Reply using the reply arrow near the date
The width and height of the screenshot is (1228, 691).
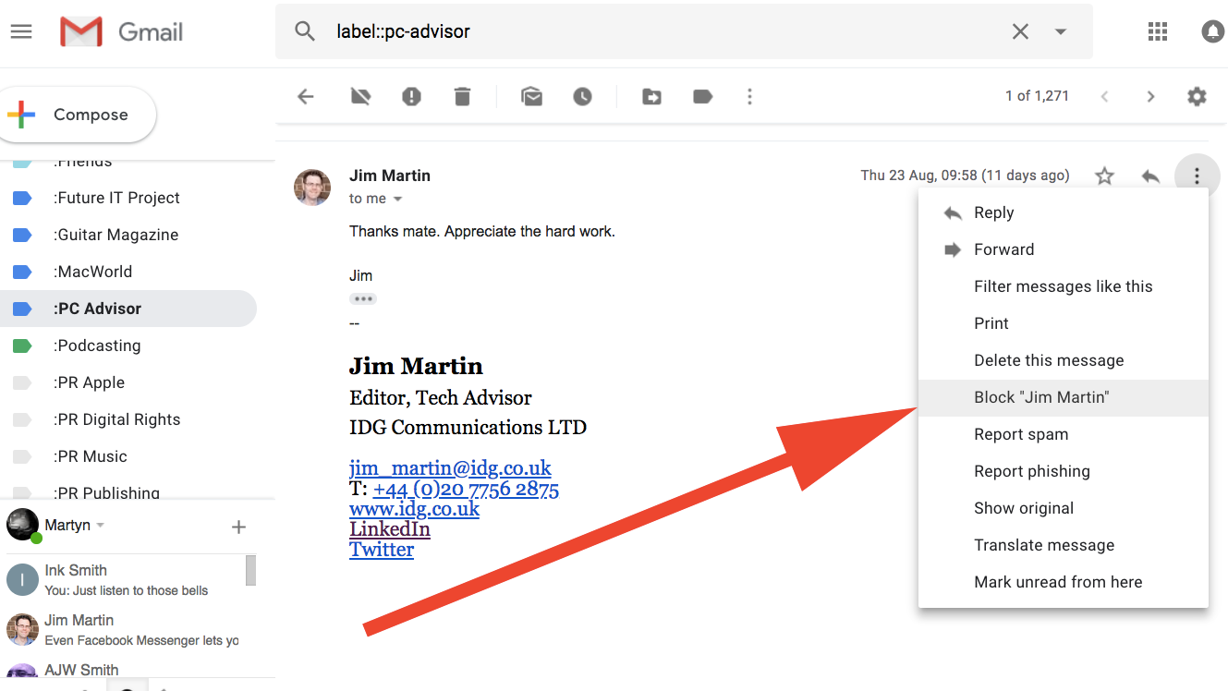coord(1149,175)
